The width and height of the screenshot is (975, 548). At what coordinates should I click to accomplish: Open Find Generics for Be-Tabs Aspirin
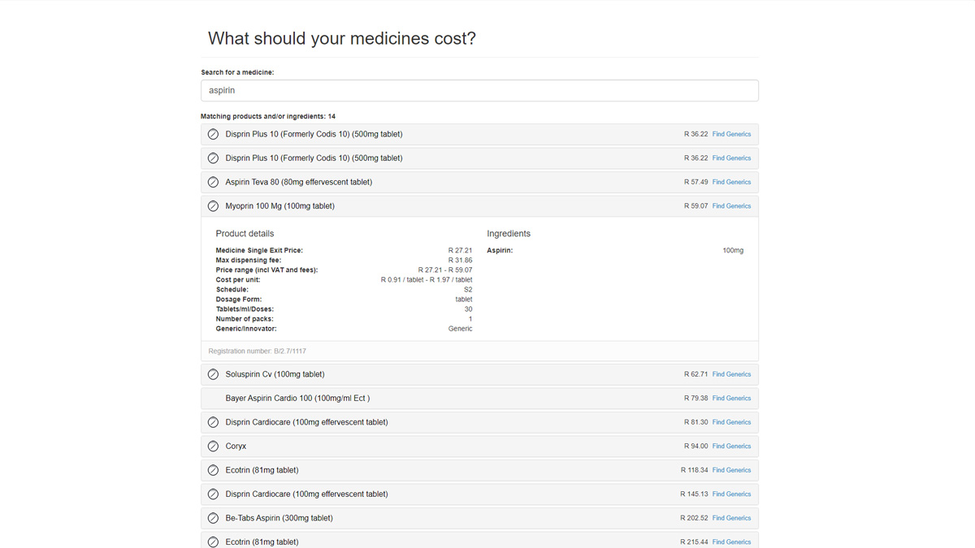click(731, 518)
